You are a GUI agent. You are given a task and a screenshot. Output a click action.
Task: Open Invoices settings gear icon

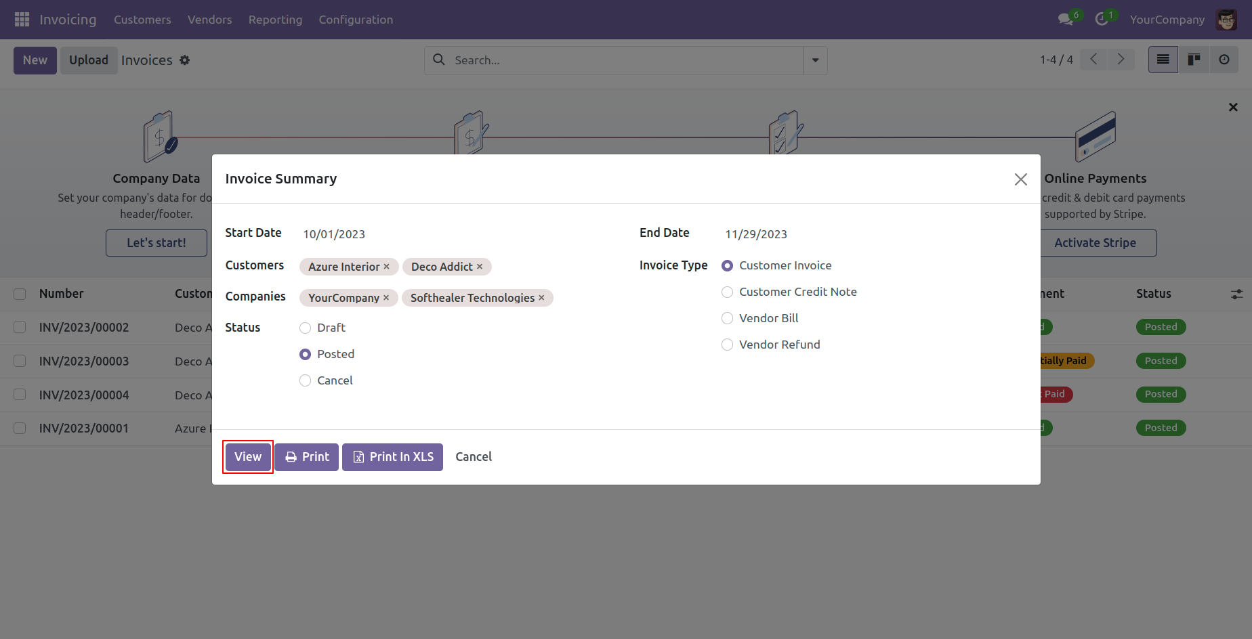tap(185, 60)
